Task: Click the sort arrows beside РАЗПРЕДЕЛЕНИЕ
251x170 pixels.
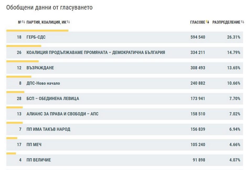Action: (243, 22)
